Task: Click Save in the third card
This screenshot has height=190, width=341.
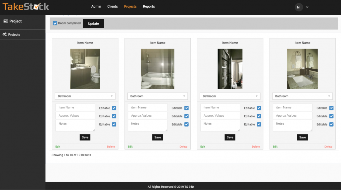Action: pyautogui.click(x=230, y=137)
